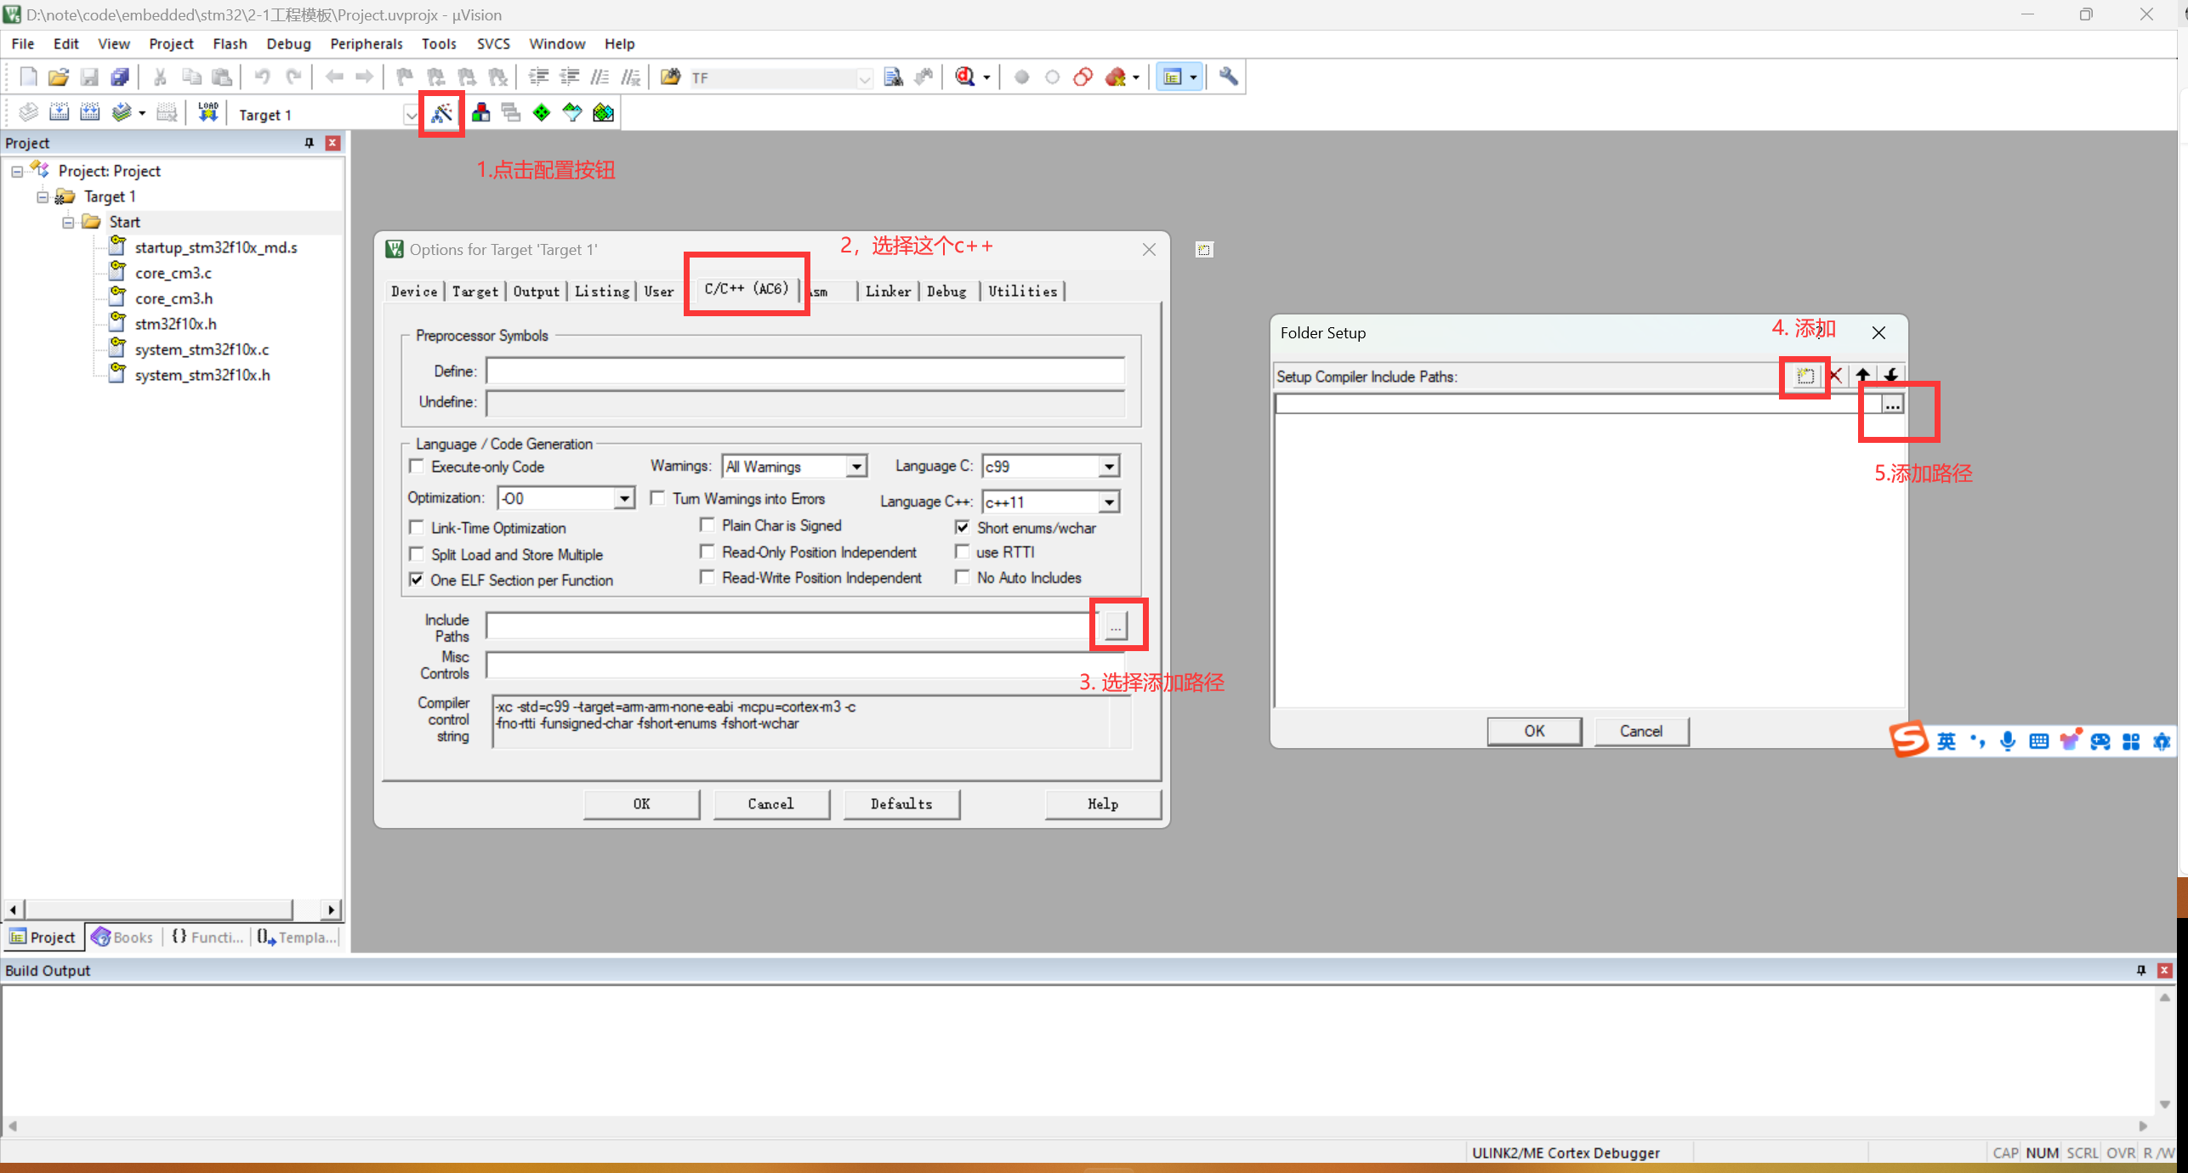
Task: Click the Undo toolbar icon
Action: tap(262, 77)
